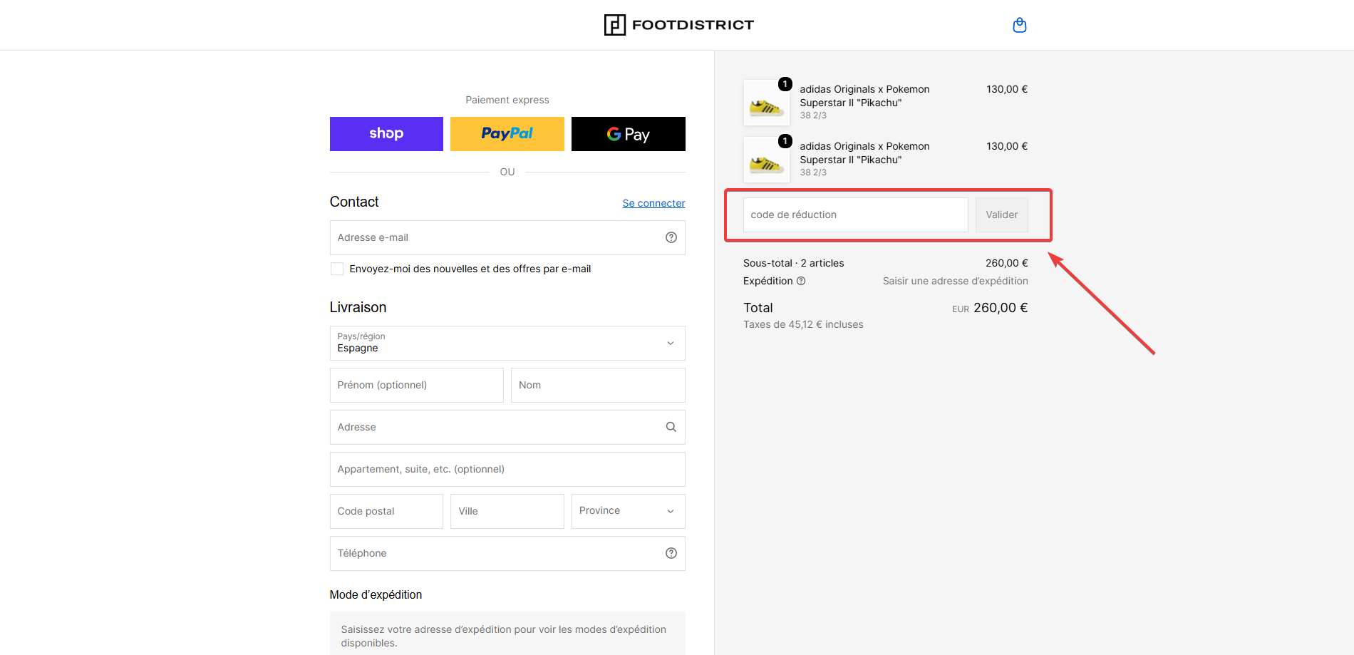
Task: Select the Nom input field
Action: pyautogui.click(x=598, y=385)
